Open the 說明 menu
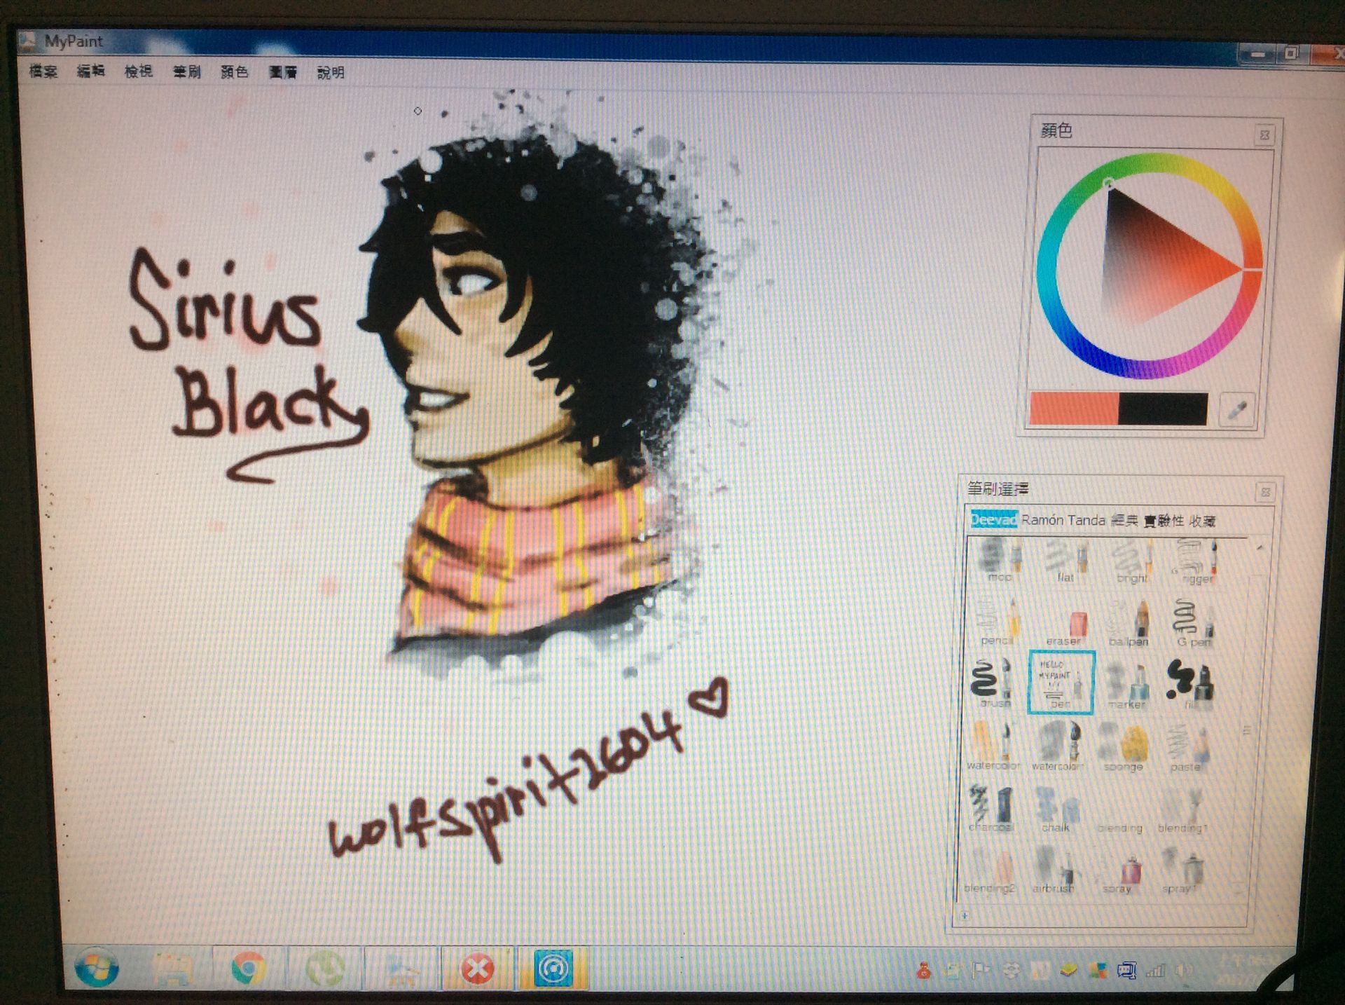This screenshot has width=1345, height=1005. 331,73
